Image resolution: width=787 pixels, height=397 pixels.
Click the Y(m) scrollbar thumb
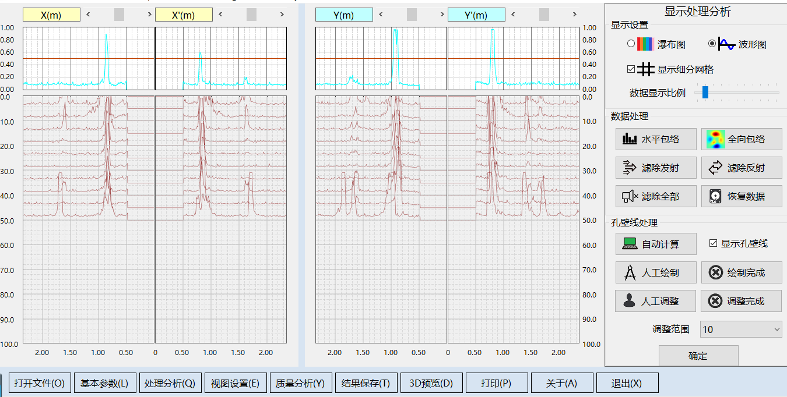point(412,15)
